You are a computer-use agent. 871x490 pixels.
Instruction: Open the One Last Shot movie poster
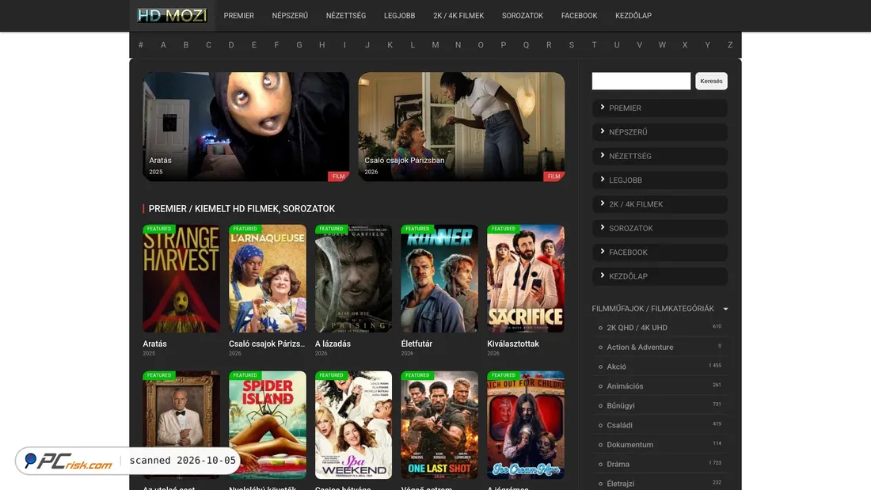(439, 425)
